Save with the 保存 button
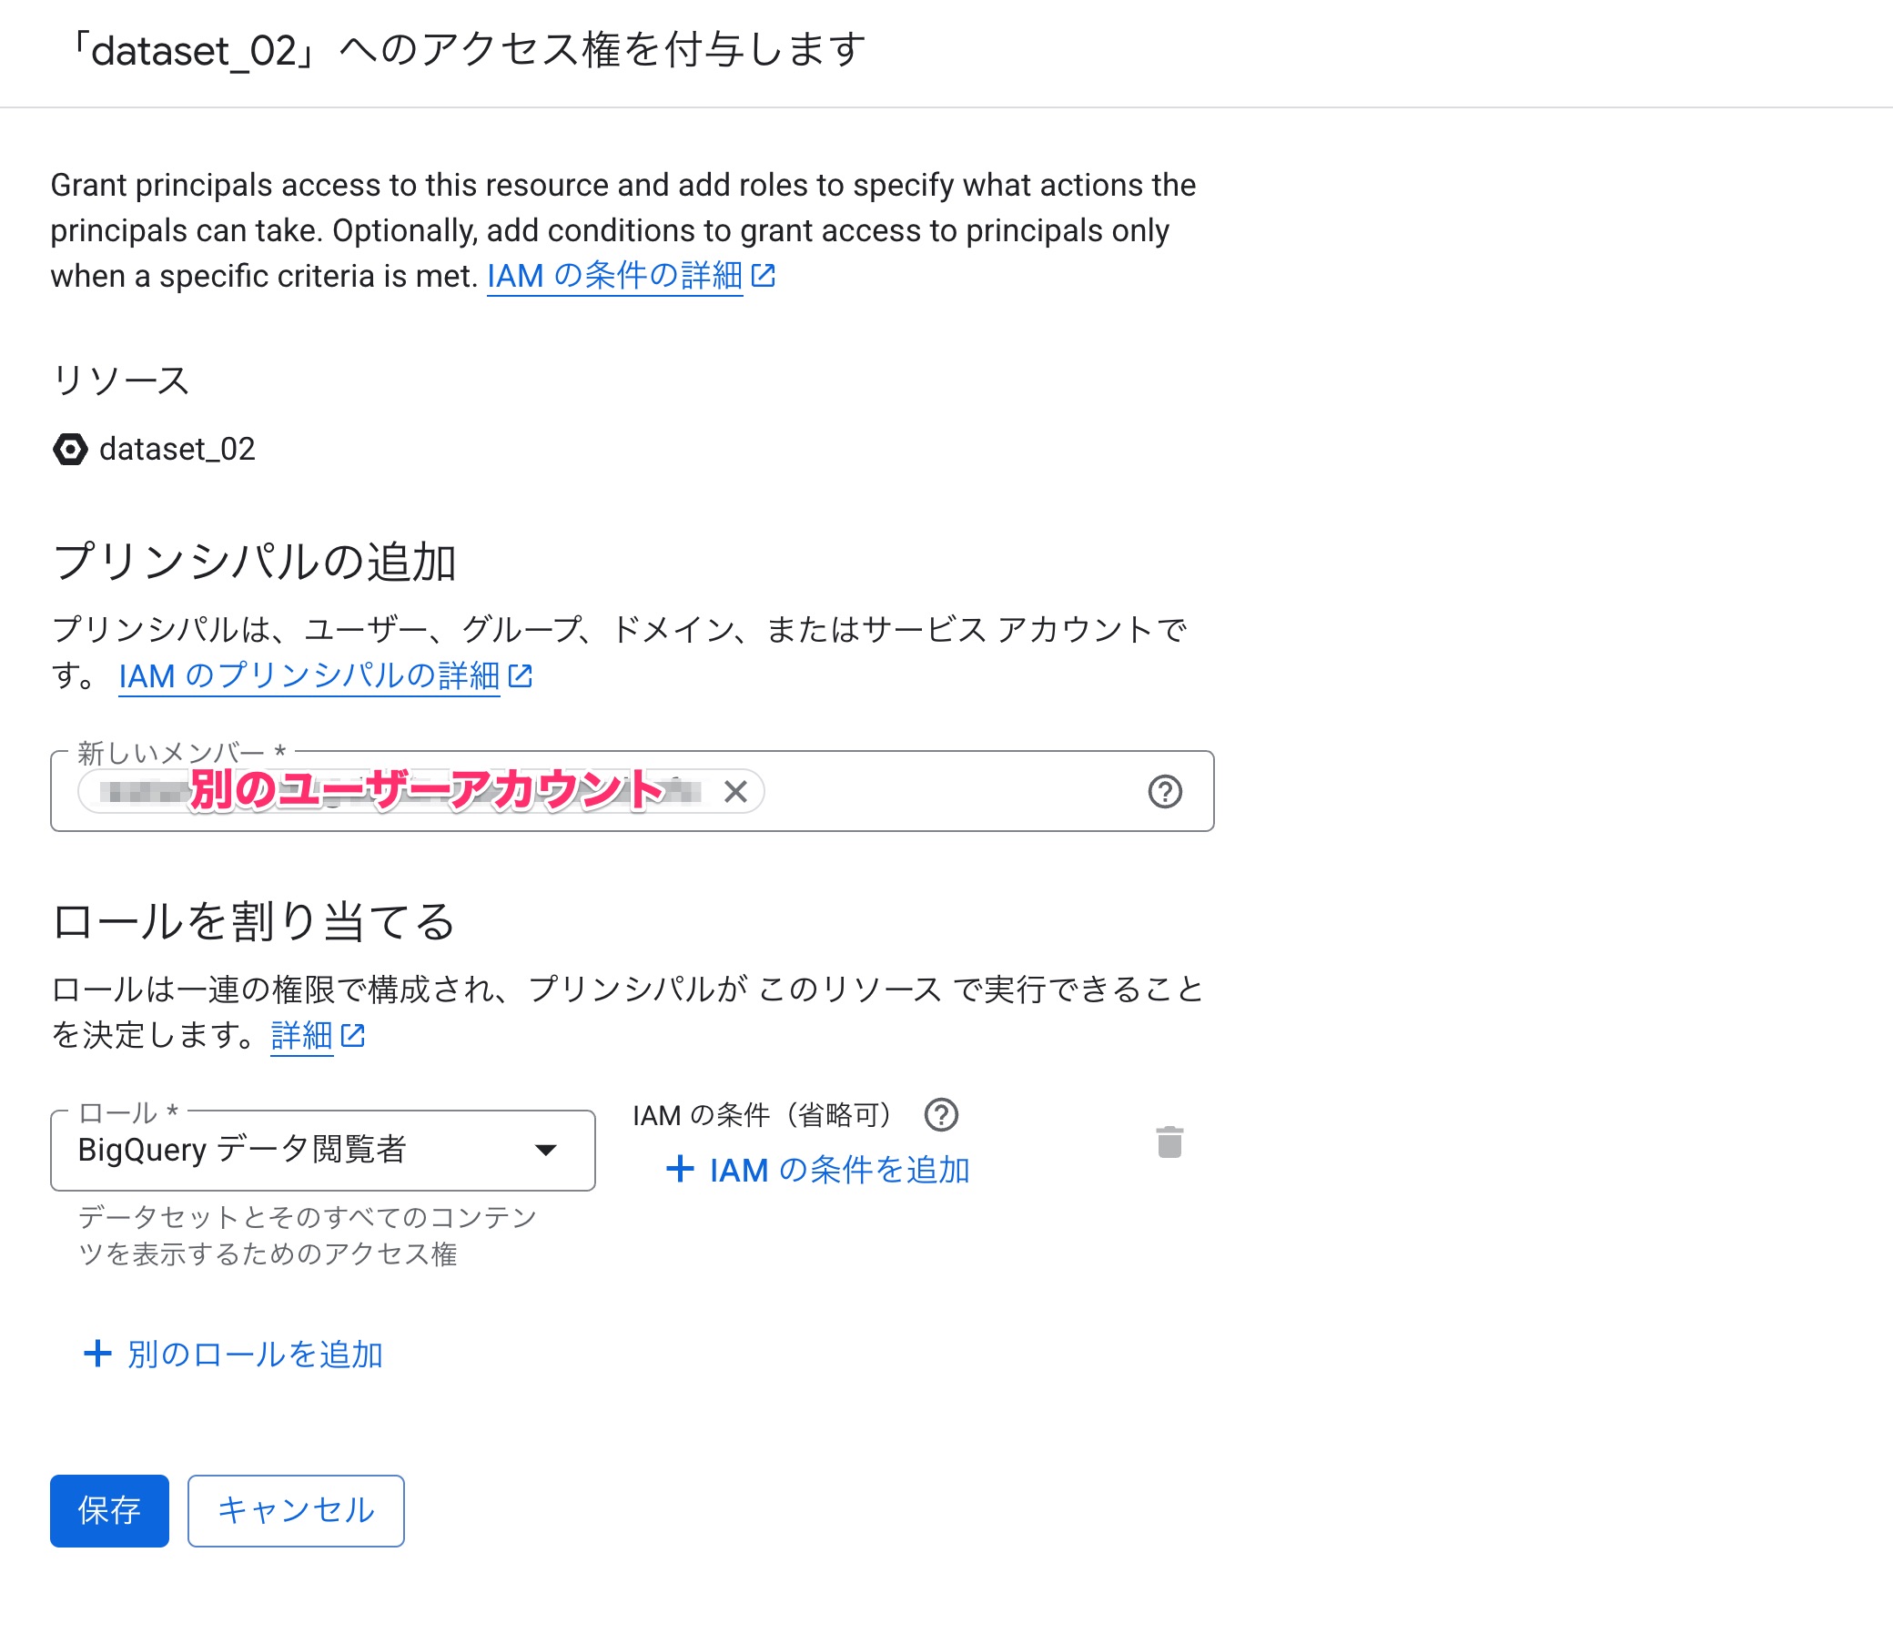The image size is (1893, 1644). point(109,1511)
